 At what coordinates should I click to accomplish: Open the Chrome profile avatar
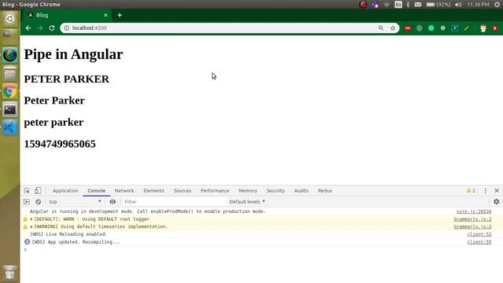point(483,28)
